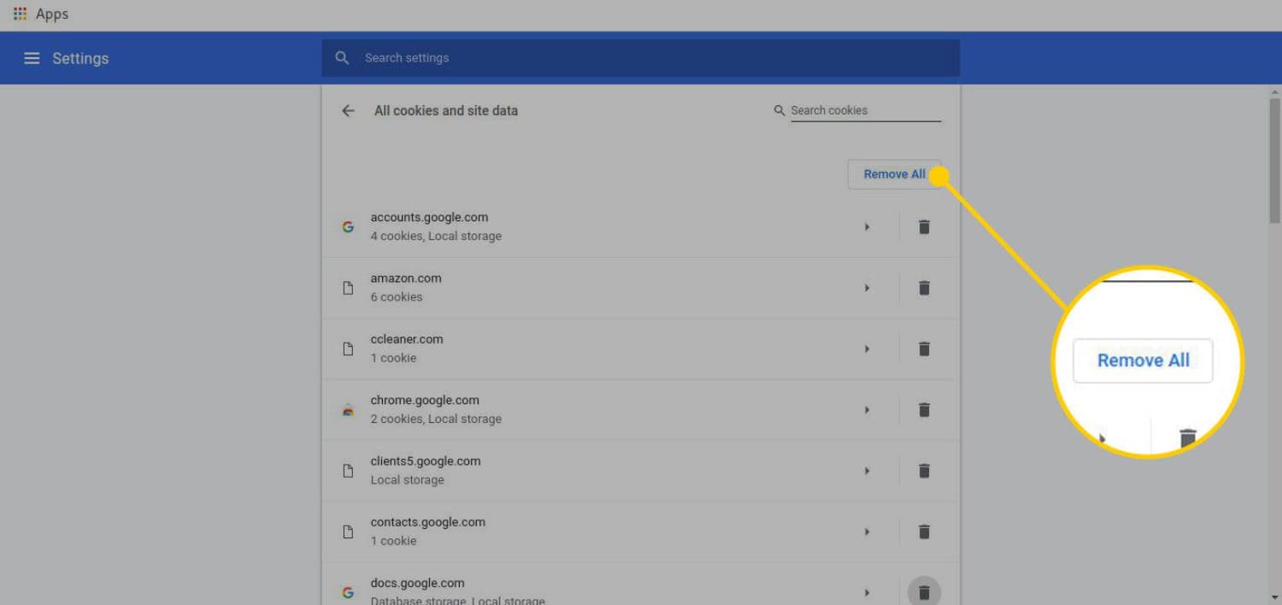Click the Apps grid icon
This screenshot has width=1282, height=605.
[x=21, y=15]
